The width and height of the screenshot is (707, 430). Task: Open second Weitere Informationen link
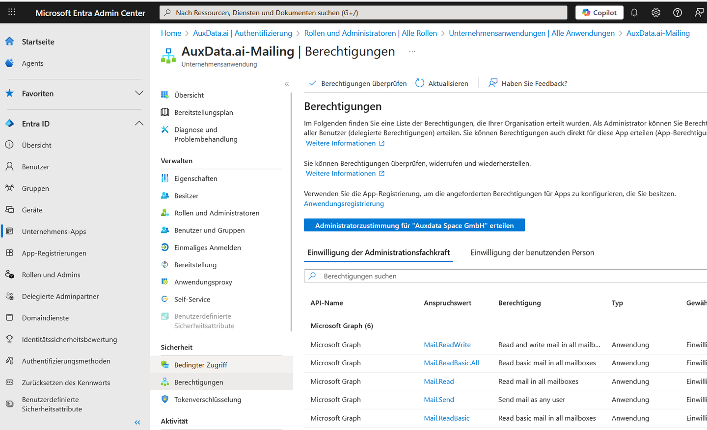pos(345,174)
